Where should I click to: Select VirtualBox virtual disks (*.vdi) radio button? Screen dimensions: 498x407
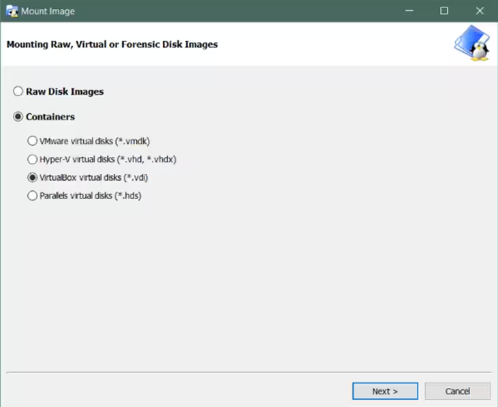[x=32, y=177]
